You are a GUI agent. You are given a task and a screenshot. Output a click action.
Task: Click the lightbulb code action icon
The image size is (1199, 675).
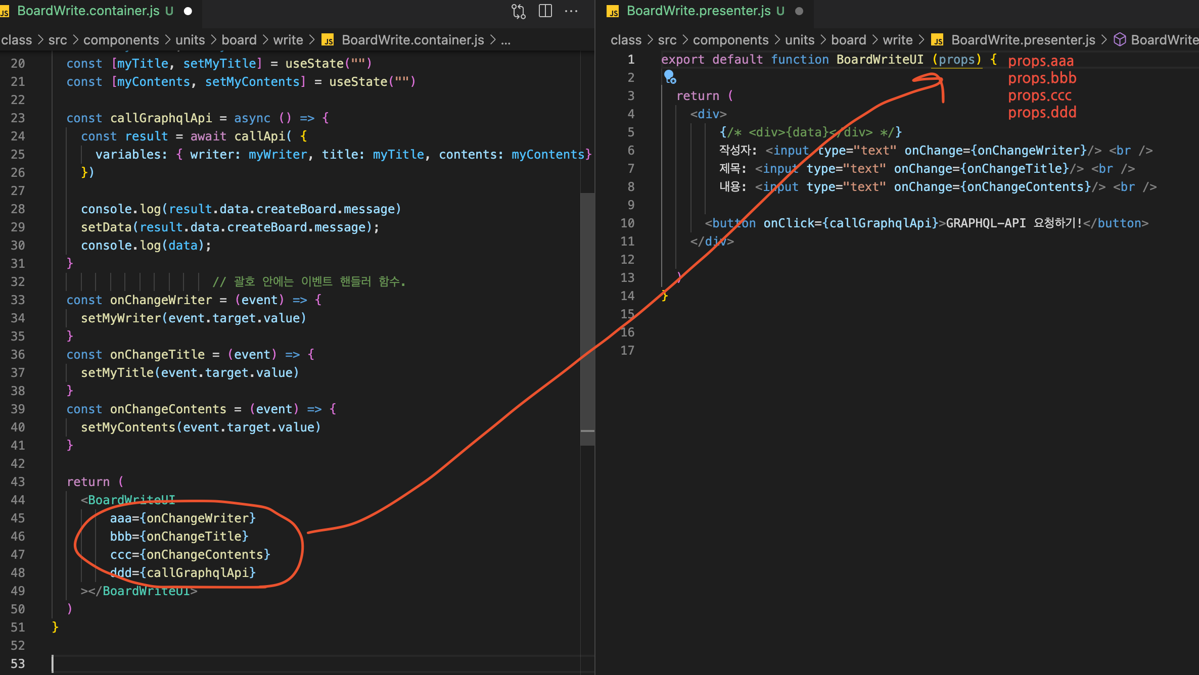point(670,77)
